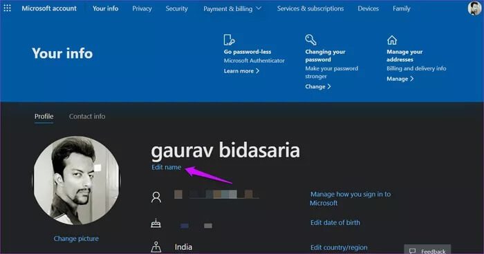Click the Edit name link
The image size is (484, 254).
coord(166,167)
